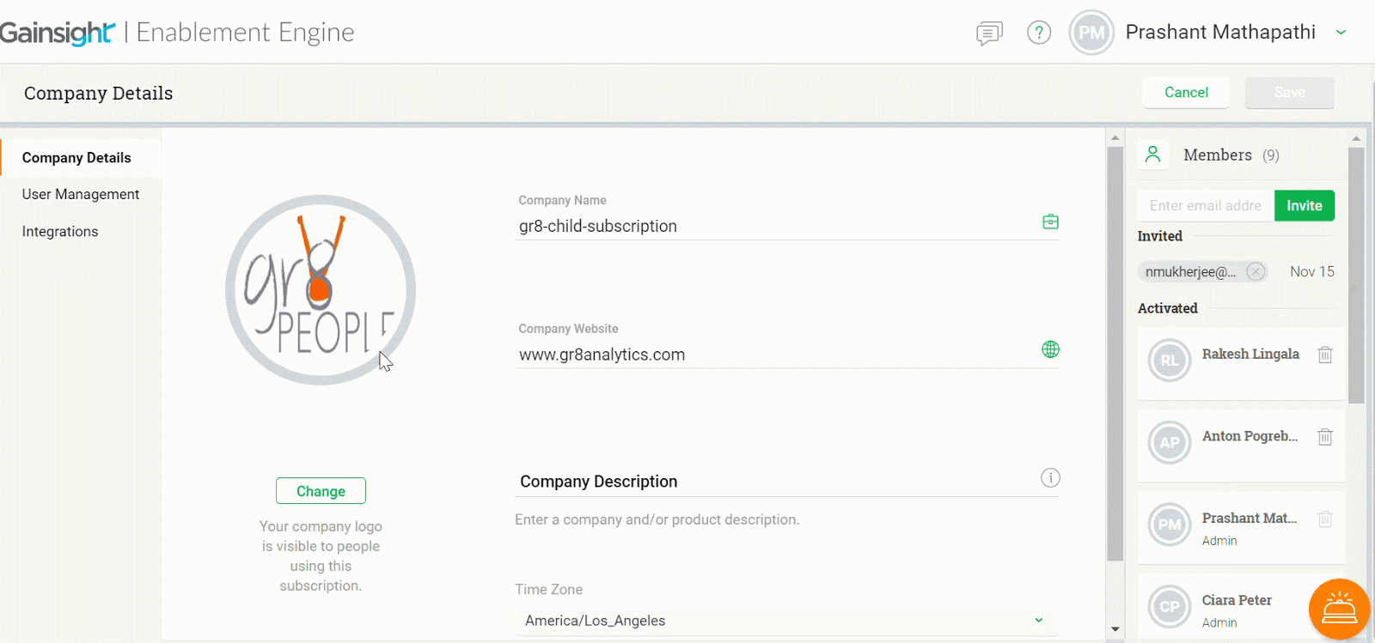Viewport: 1375px width, 643px height.
Task: Delete member Anton Pogreb
Action: point(1325,437)
